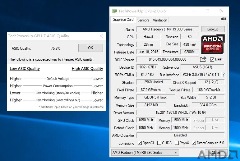Click the AMD Radeon Graphics logo
Screen dimensions: 240x161
tap(213, 44)
